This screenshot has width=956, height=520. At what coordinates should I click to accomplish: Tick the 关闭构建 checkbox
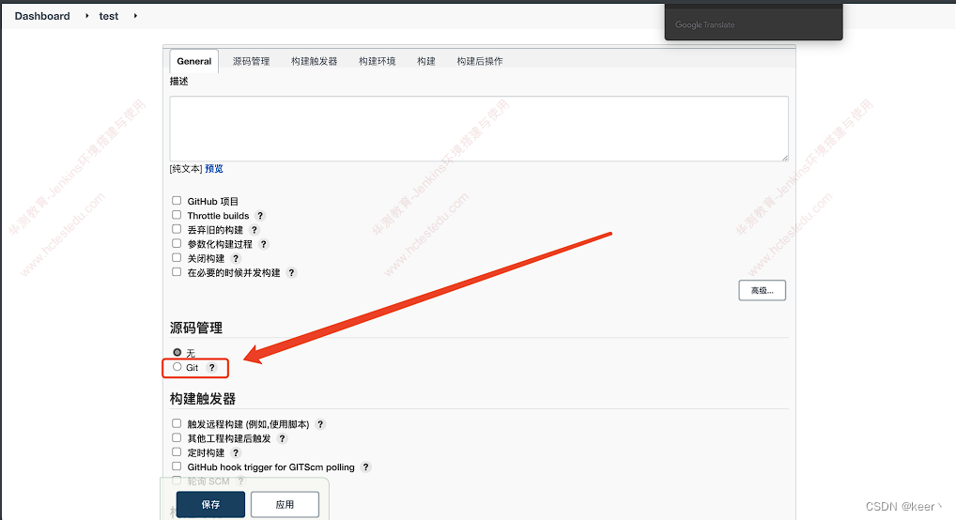coord(177,257)
